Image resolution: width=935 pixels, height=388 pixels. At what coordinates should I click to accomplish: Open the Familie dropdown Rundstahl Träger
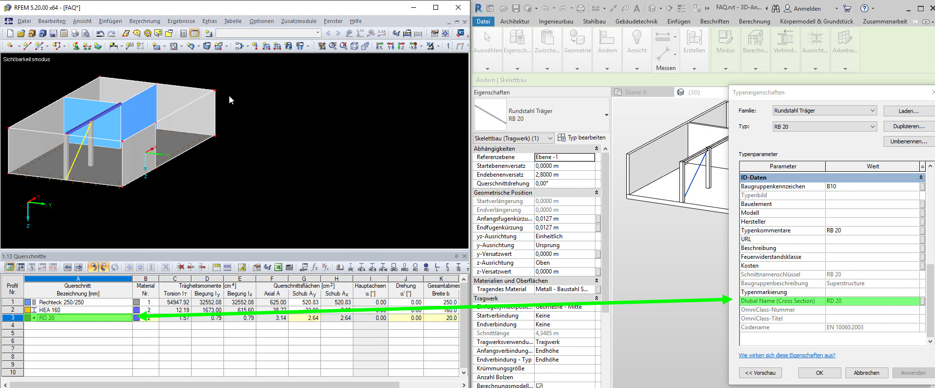(x=825, y=111)
